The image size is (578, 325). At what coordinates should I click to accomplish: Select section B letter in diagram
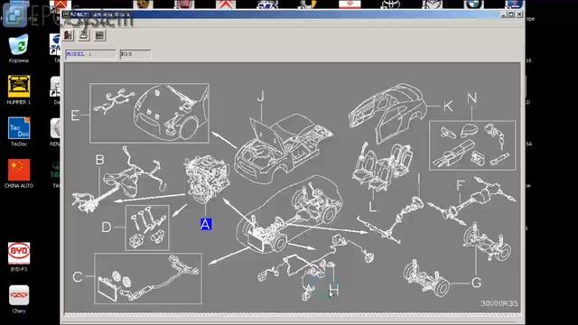click(99, 160)
